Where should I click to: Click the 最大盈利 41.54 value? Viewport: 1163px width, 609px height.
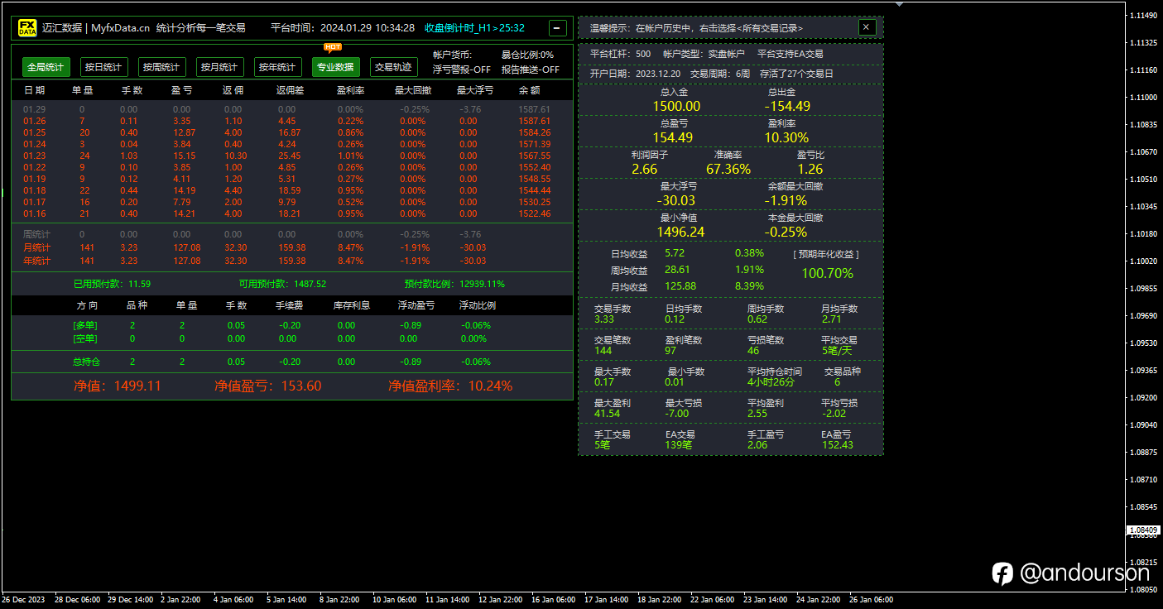[x=607, y=414]
